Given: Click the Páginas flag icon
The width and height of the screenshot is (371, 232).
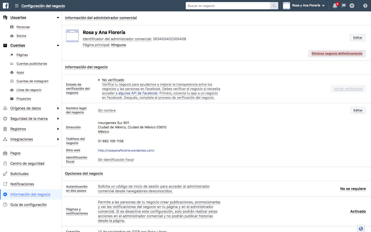Looking at the screenshot, I should (x=12, y=55).
